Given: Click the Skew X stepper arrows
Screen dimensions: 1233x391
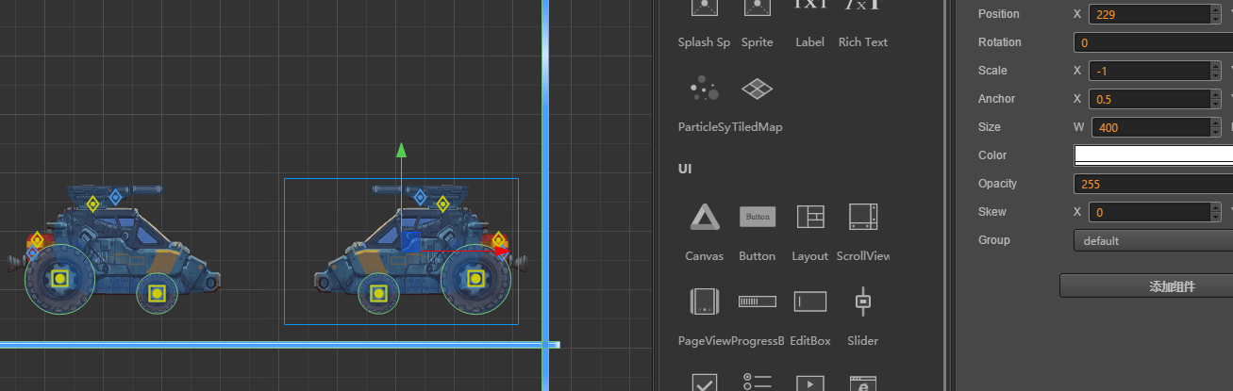Looking at the screenshot, I should (1215, 212).
